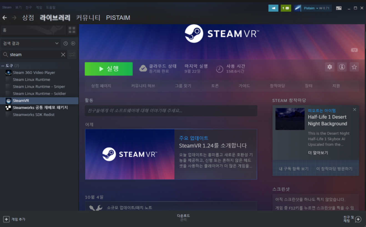Click the recent activity clock icon
This screenshot has width=366, height=227.
coord(65,43)
